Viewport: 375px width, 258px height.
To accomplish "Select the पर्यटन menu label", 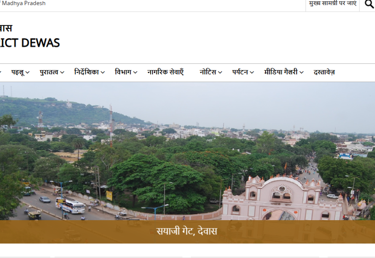I will coord(240,72).
